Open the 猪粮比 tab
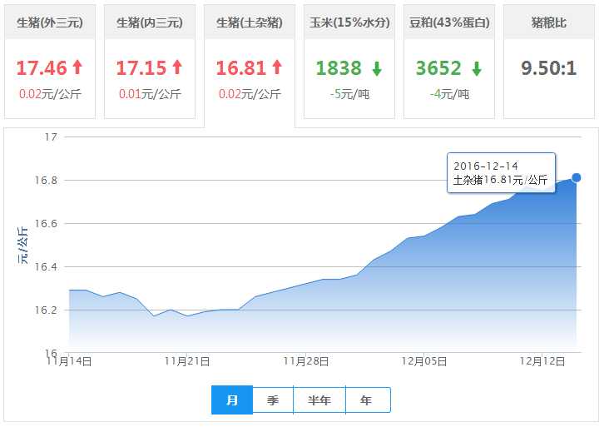 click(x=549, y=22)
